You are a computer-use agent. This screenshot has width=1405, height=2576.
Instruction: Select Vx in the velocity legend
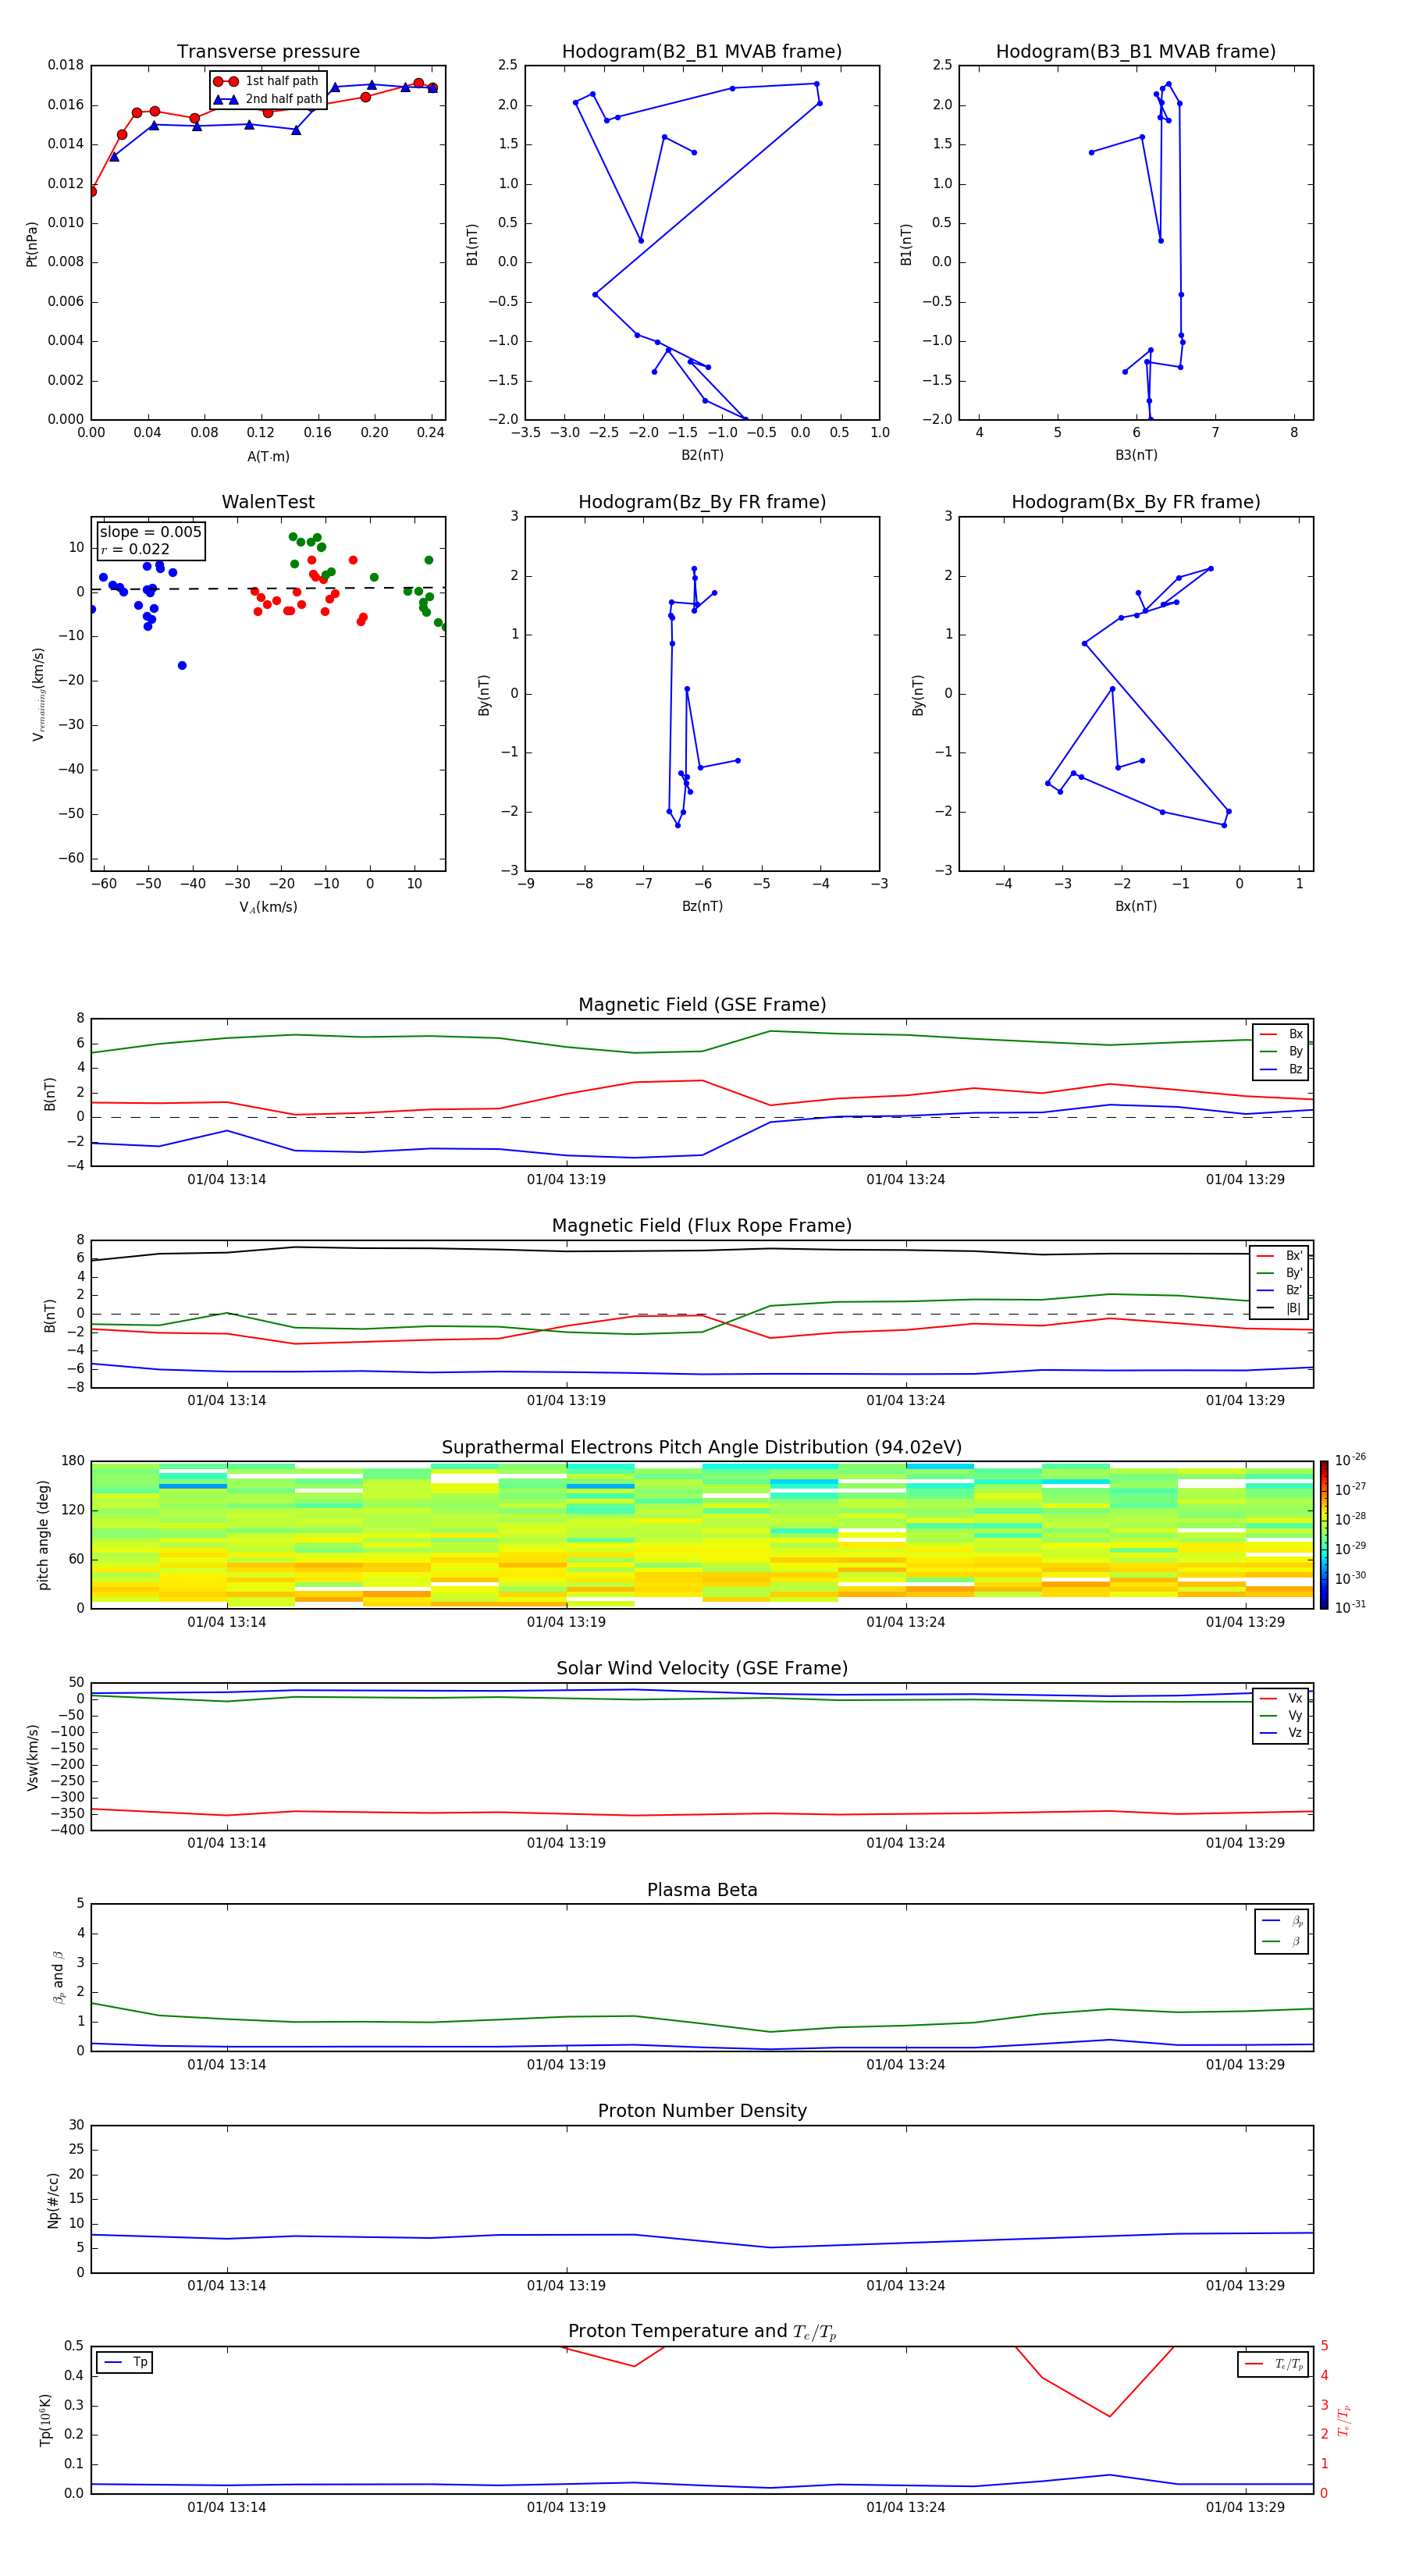tap(1281, 1698)
